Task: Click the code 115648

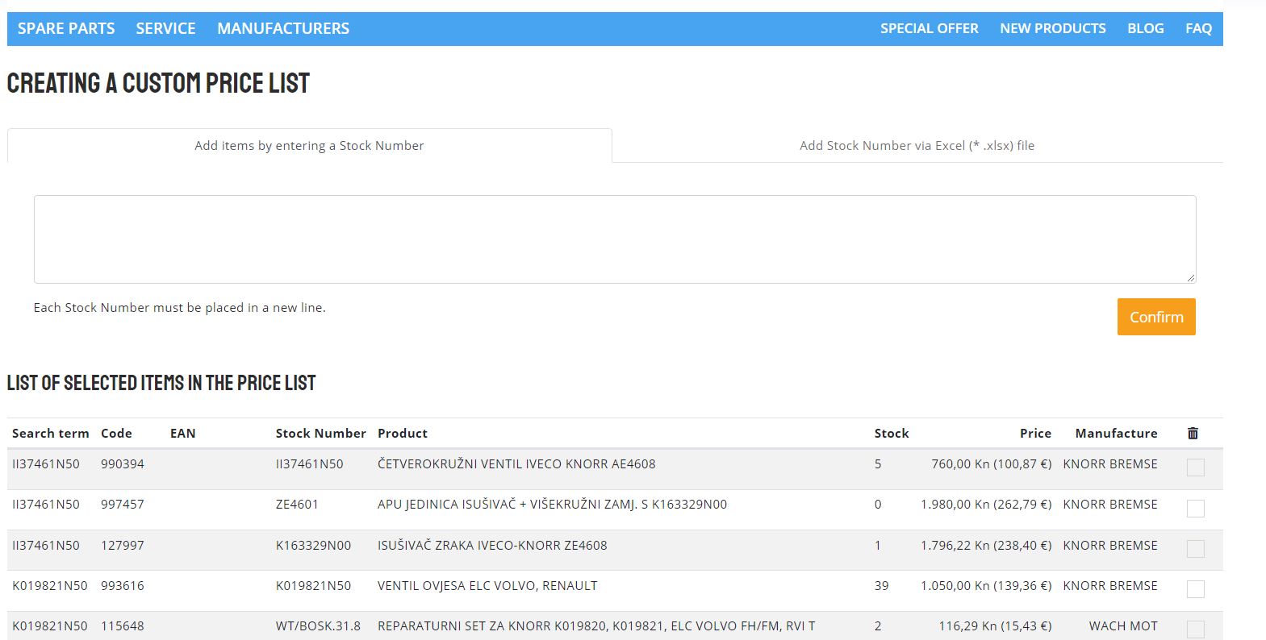Action: point(123,626)
